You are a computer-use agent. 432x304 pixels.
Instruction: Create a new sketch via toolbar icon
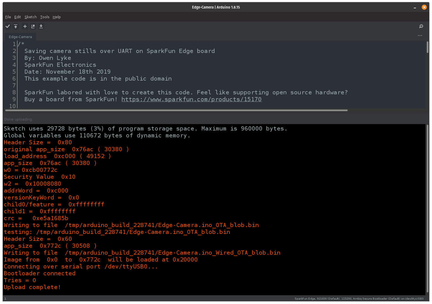(25, 26)
